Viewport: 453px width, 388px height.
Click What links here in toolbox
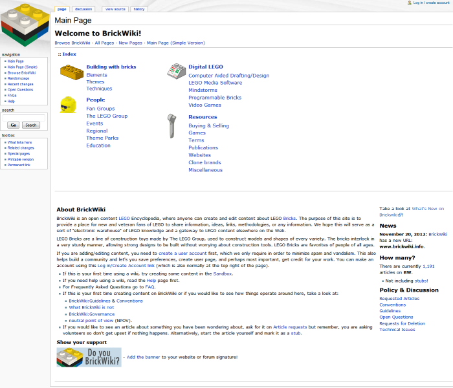[19, 142]
